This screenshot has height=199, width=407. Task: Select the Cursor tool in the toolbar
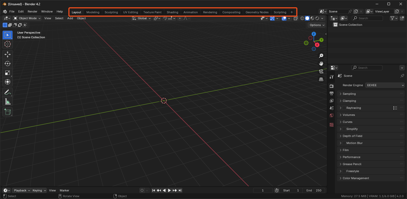click(8, 44)
